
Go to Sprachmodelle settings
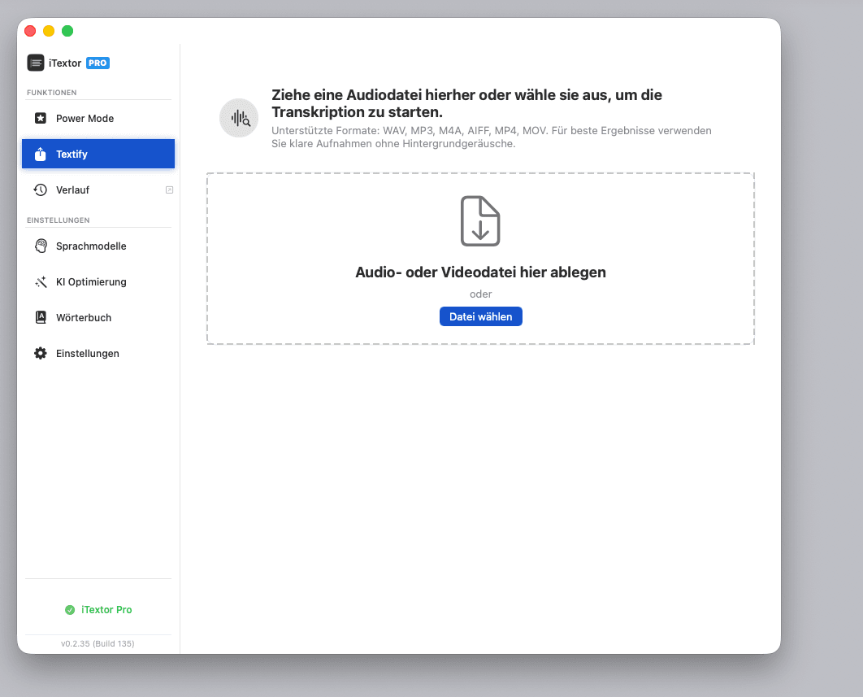click(98, 246)
